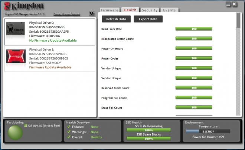This screenshot has width=245, height=150.
Task: Select the red HyperX Savage drive thumbnail
Action: [16, 56]
